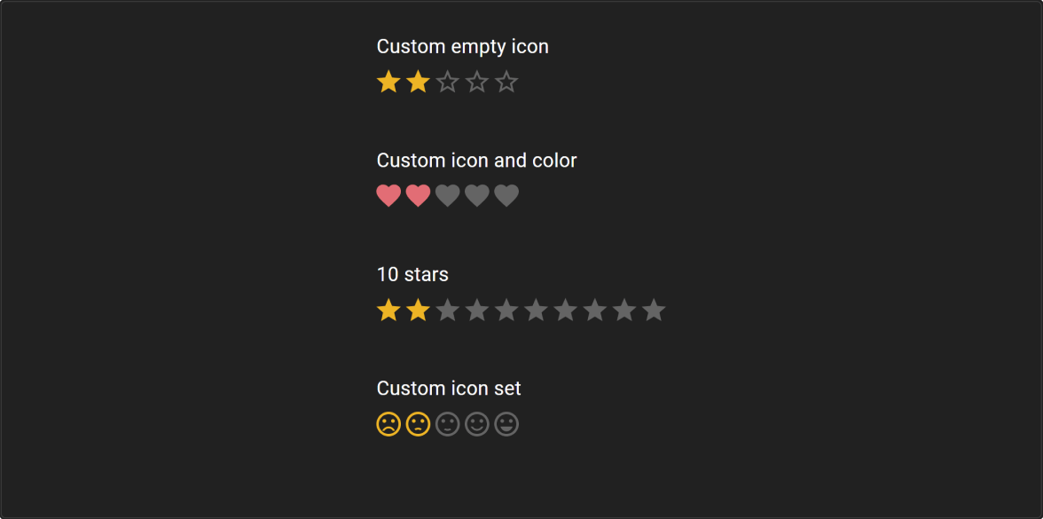Select the fifth gray heart icon

(506, 196)
